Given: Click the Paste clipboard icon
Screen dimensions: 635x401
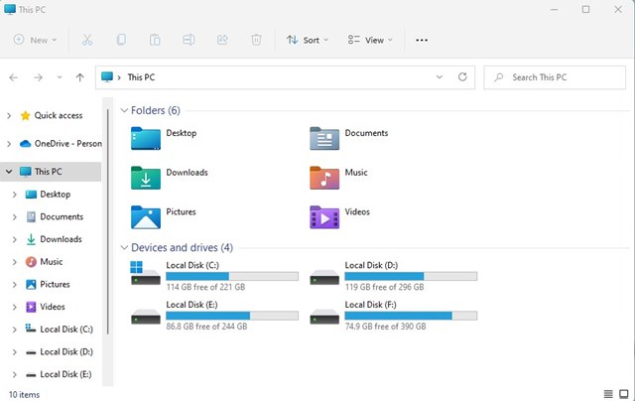Looking at the screenshot, I should 155,40.
